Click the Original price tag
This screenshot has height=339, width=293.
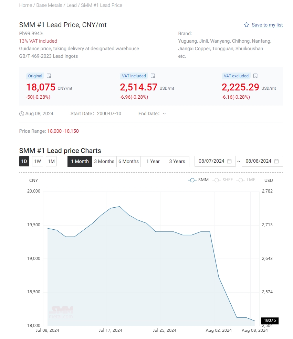coord(35,76)
